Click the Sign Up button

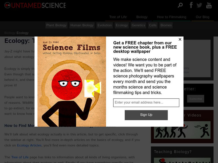[x=146, y=115]
